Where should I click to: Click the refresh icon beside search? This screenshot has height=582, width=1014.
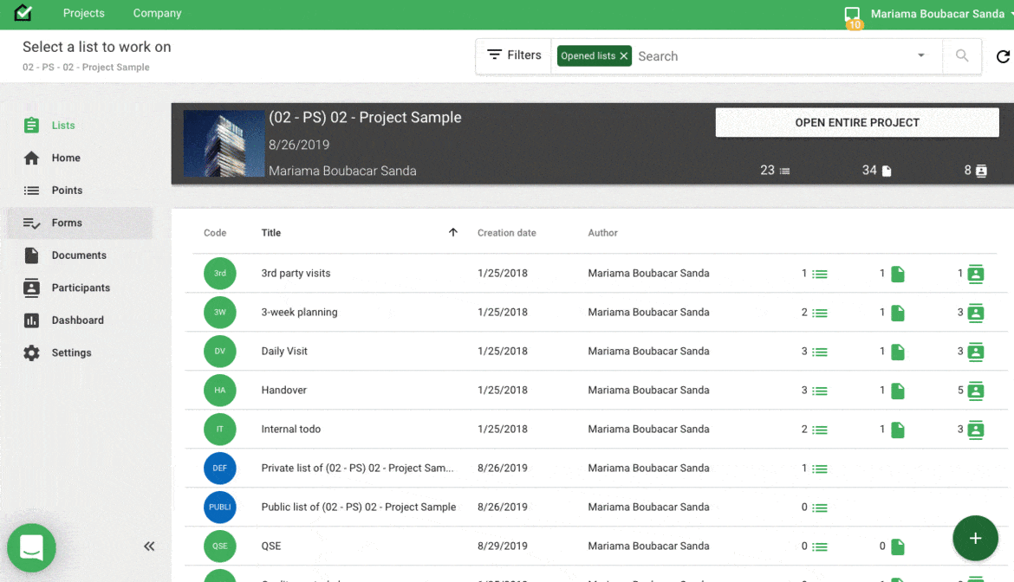[1003, 56]
